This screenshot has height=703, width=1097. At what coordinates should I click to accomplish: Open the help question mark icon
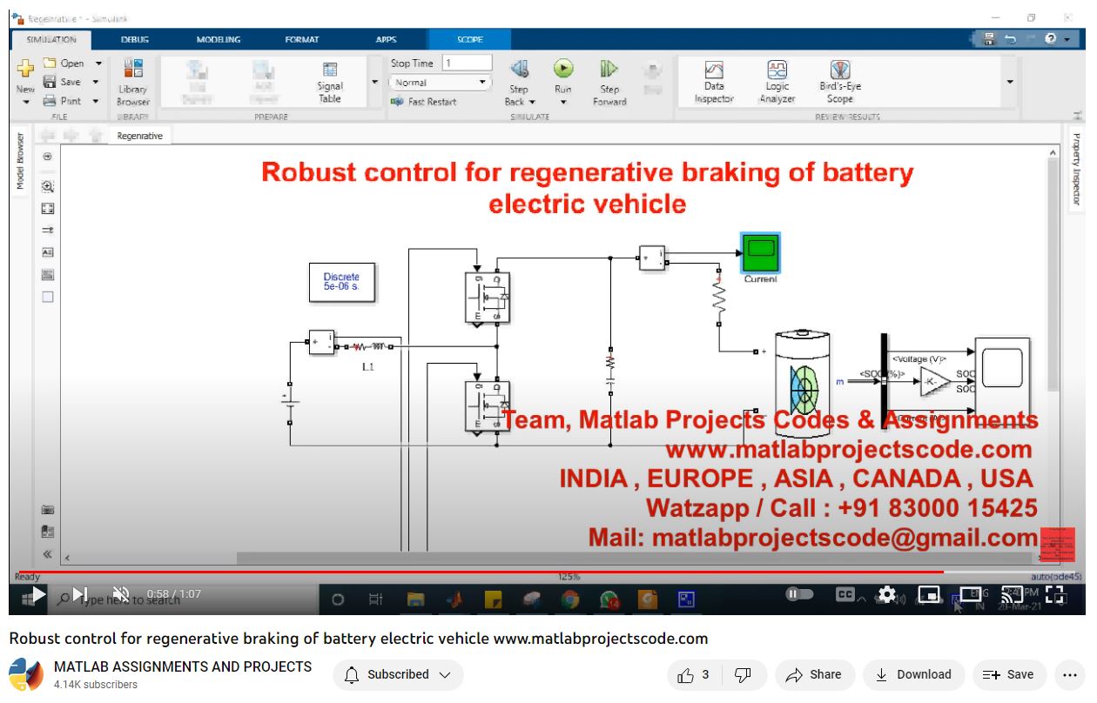pyautogui.click(x=1051, y=39)
